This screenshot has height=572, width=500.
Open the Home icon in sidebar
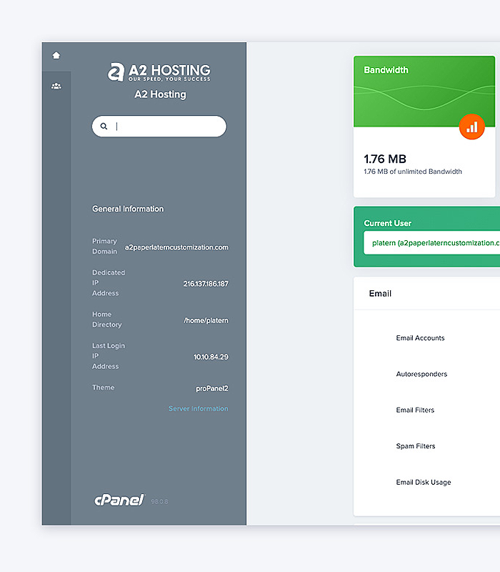click(x=56, y=56)
